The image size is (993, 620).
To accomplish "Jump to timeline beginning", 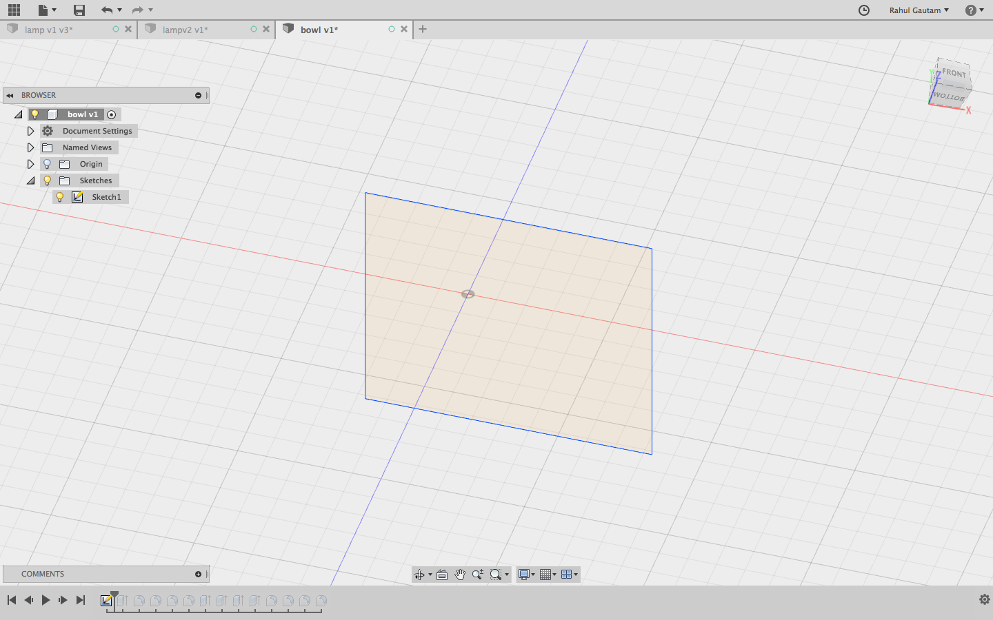I will 12,600.
